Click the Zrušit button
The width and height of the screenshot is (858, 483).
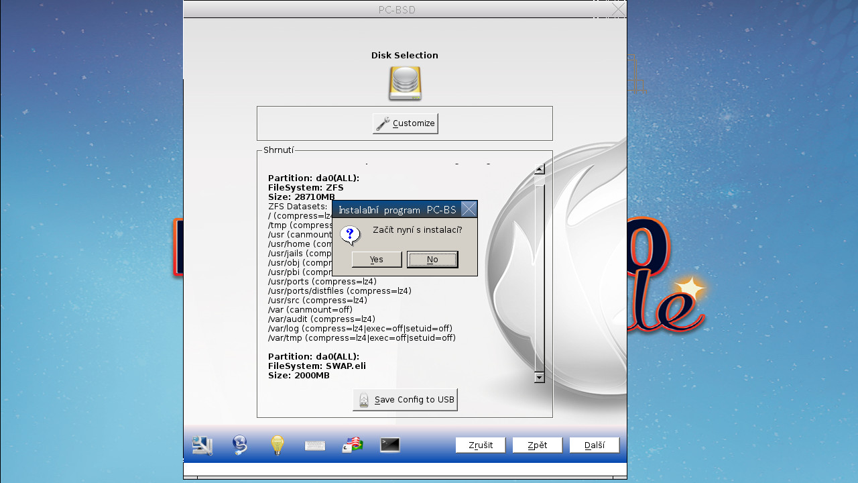pos(481,445)
